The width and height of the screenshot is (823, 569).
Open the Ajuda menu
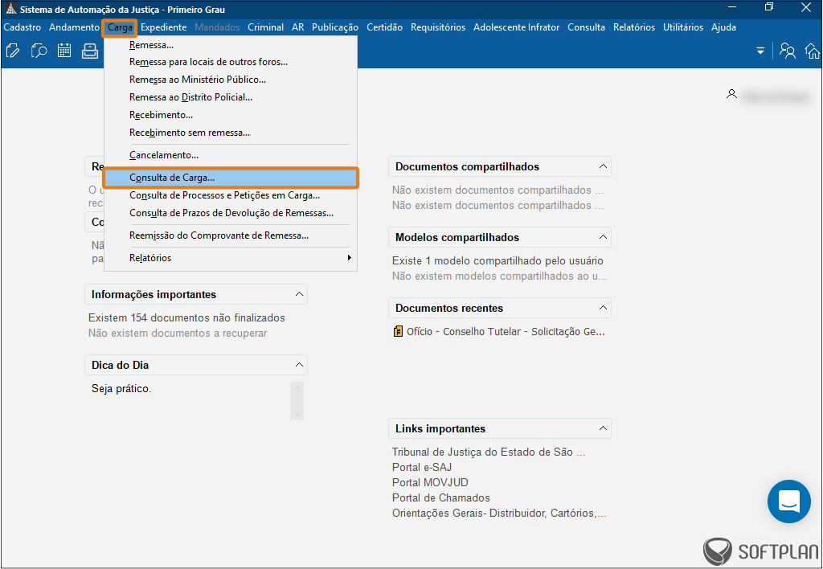coord(723,27)
